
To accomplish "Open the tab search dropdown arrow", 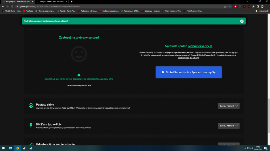I will coord(247,1).
